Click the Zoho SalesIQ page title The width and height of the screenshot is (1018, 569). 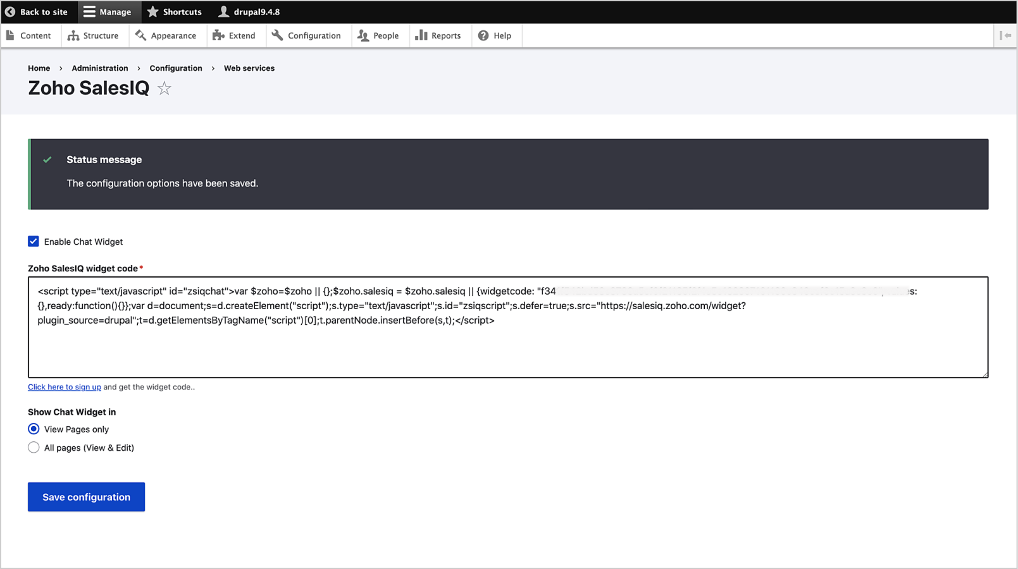pos(89,89)
